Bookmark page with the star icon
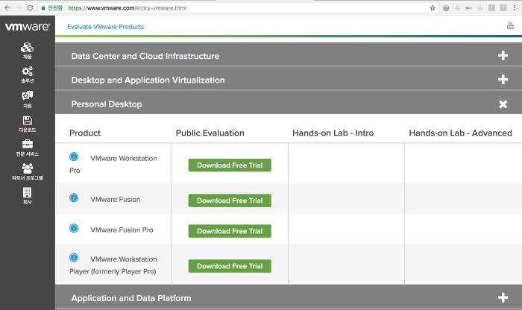 pyautogui.click(x=433, y=7)
